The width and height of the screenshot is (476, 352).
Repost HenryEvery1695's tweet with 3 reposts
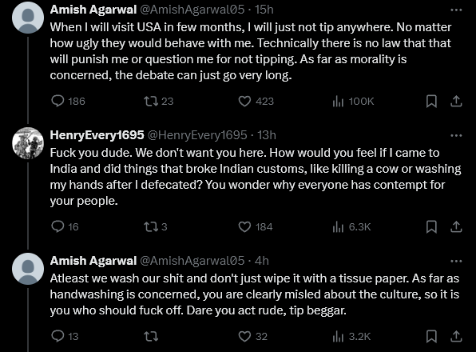coord(151,226)
